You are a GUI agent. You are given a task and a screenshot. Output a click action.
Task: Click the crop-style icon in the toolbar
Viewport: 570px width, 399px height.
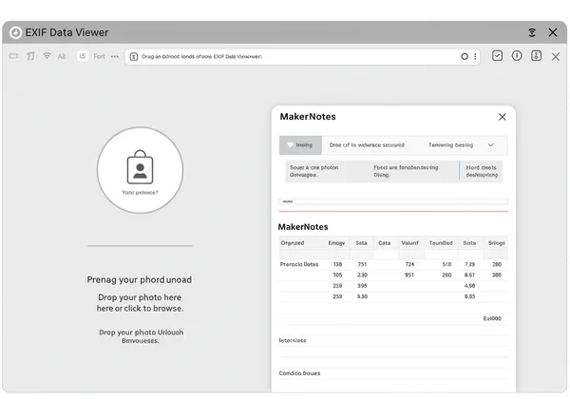30,56
